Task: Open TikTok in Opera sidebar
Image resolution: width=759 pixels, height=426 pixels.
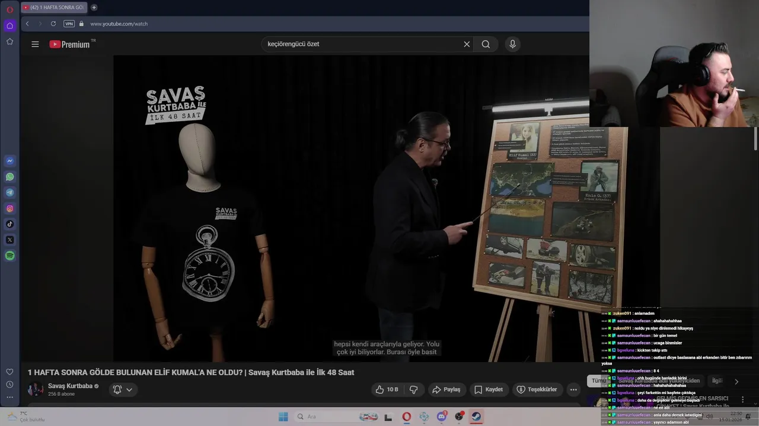Action: coord(9,224)
